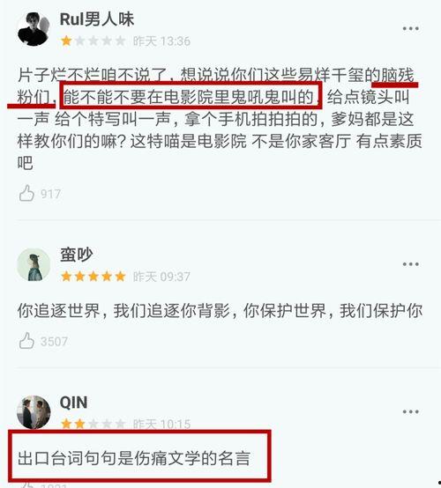Screen dimensions: 441x488
Task: Click timestamp 昨天 13:36
Action: pos(161,41)
